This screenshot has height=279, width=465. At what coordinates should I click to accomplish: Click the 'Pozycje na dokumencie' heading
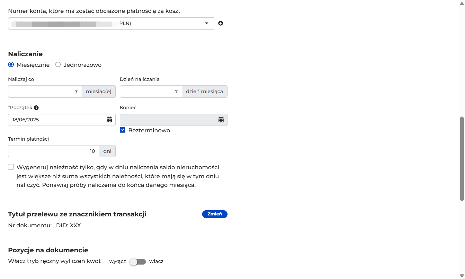(x=48, y=250)
